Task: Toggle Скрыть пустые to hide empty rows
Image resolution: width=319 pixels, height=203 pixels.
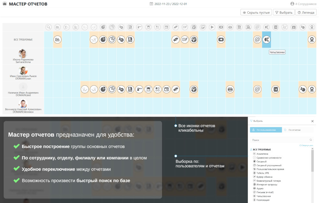Action: pyautogui.click(x=256, y=12)
